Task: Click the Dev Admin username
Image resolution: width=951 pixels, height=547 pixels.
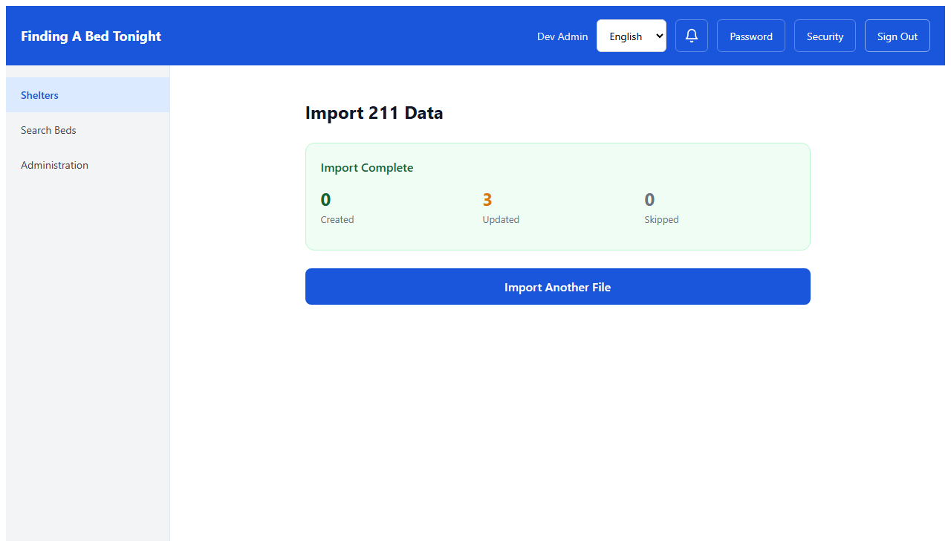Action: pyautogui.click(x=562, y=36)
